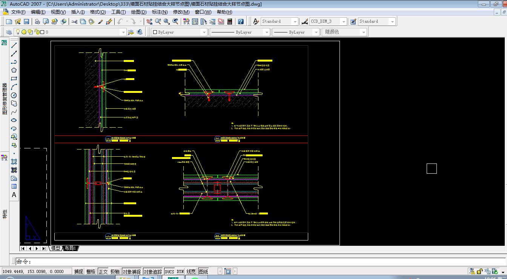Open the Help question mark icon

point(241,22)
